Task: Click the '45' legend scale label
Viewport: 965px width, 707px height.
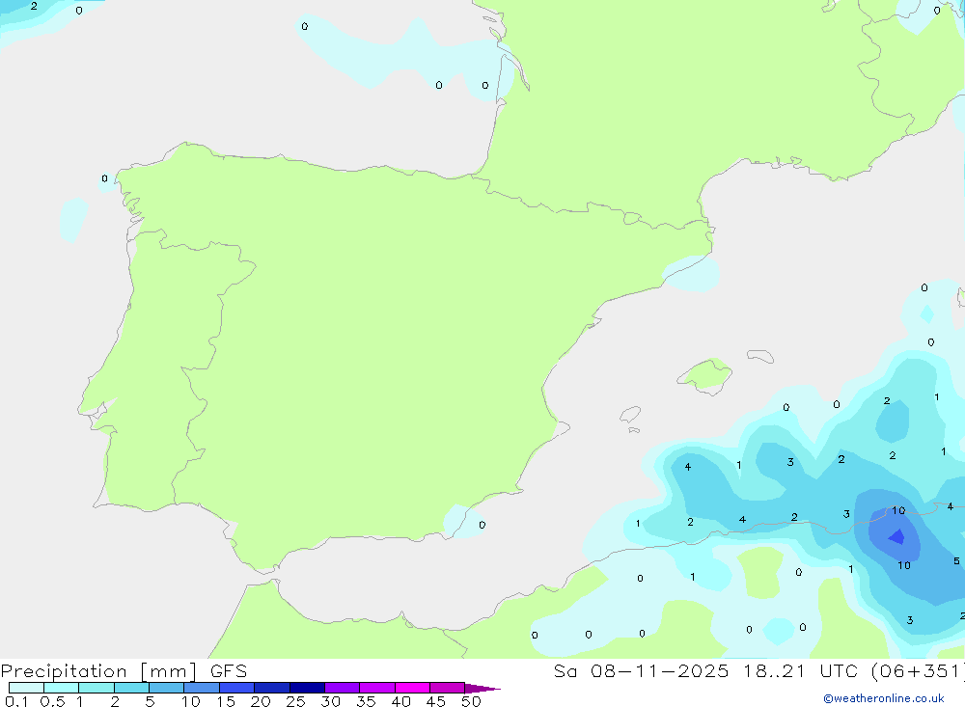Action: click(x=436, y=701)
